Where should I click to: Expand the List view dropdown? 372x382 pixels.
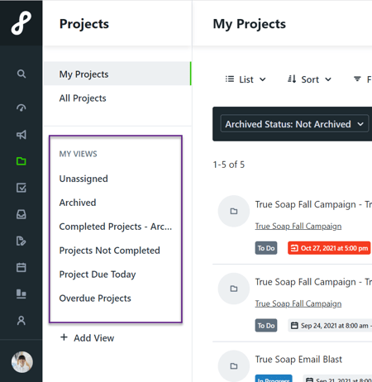tap(246, 79)
